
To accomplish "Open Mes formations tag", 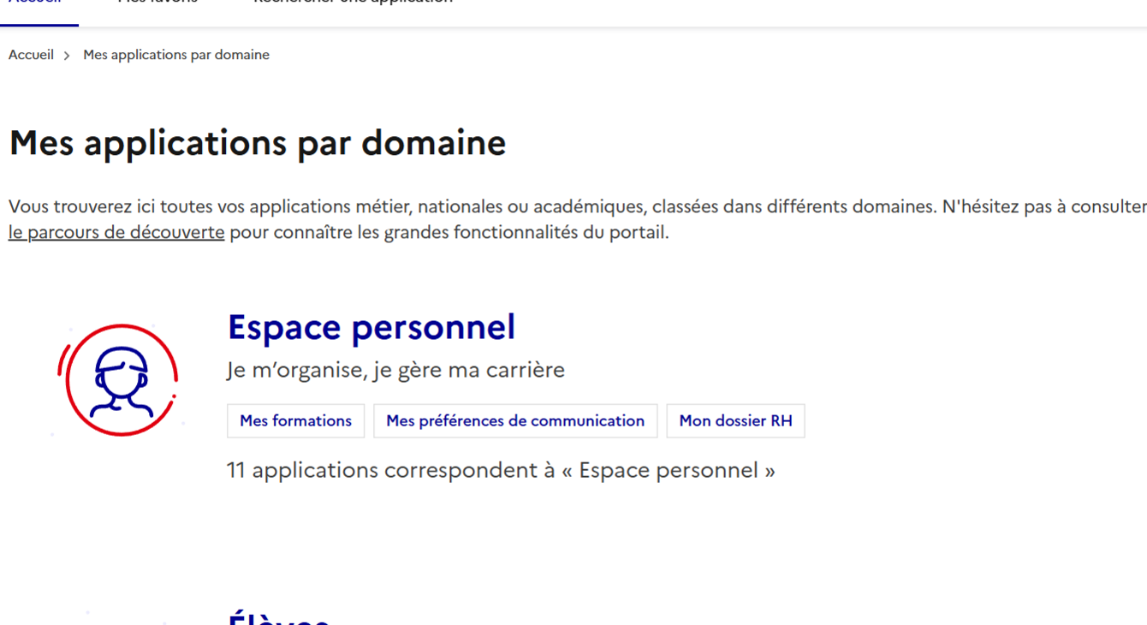I will point(295,421).
